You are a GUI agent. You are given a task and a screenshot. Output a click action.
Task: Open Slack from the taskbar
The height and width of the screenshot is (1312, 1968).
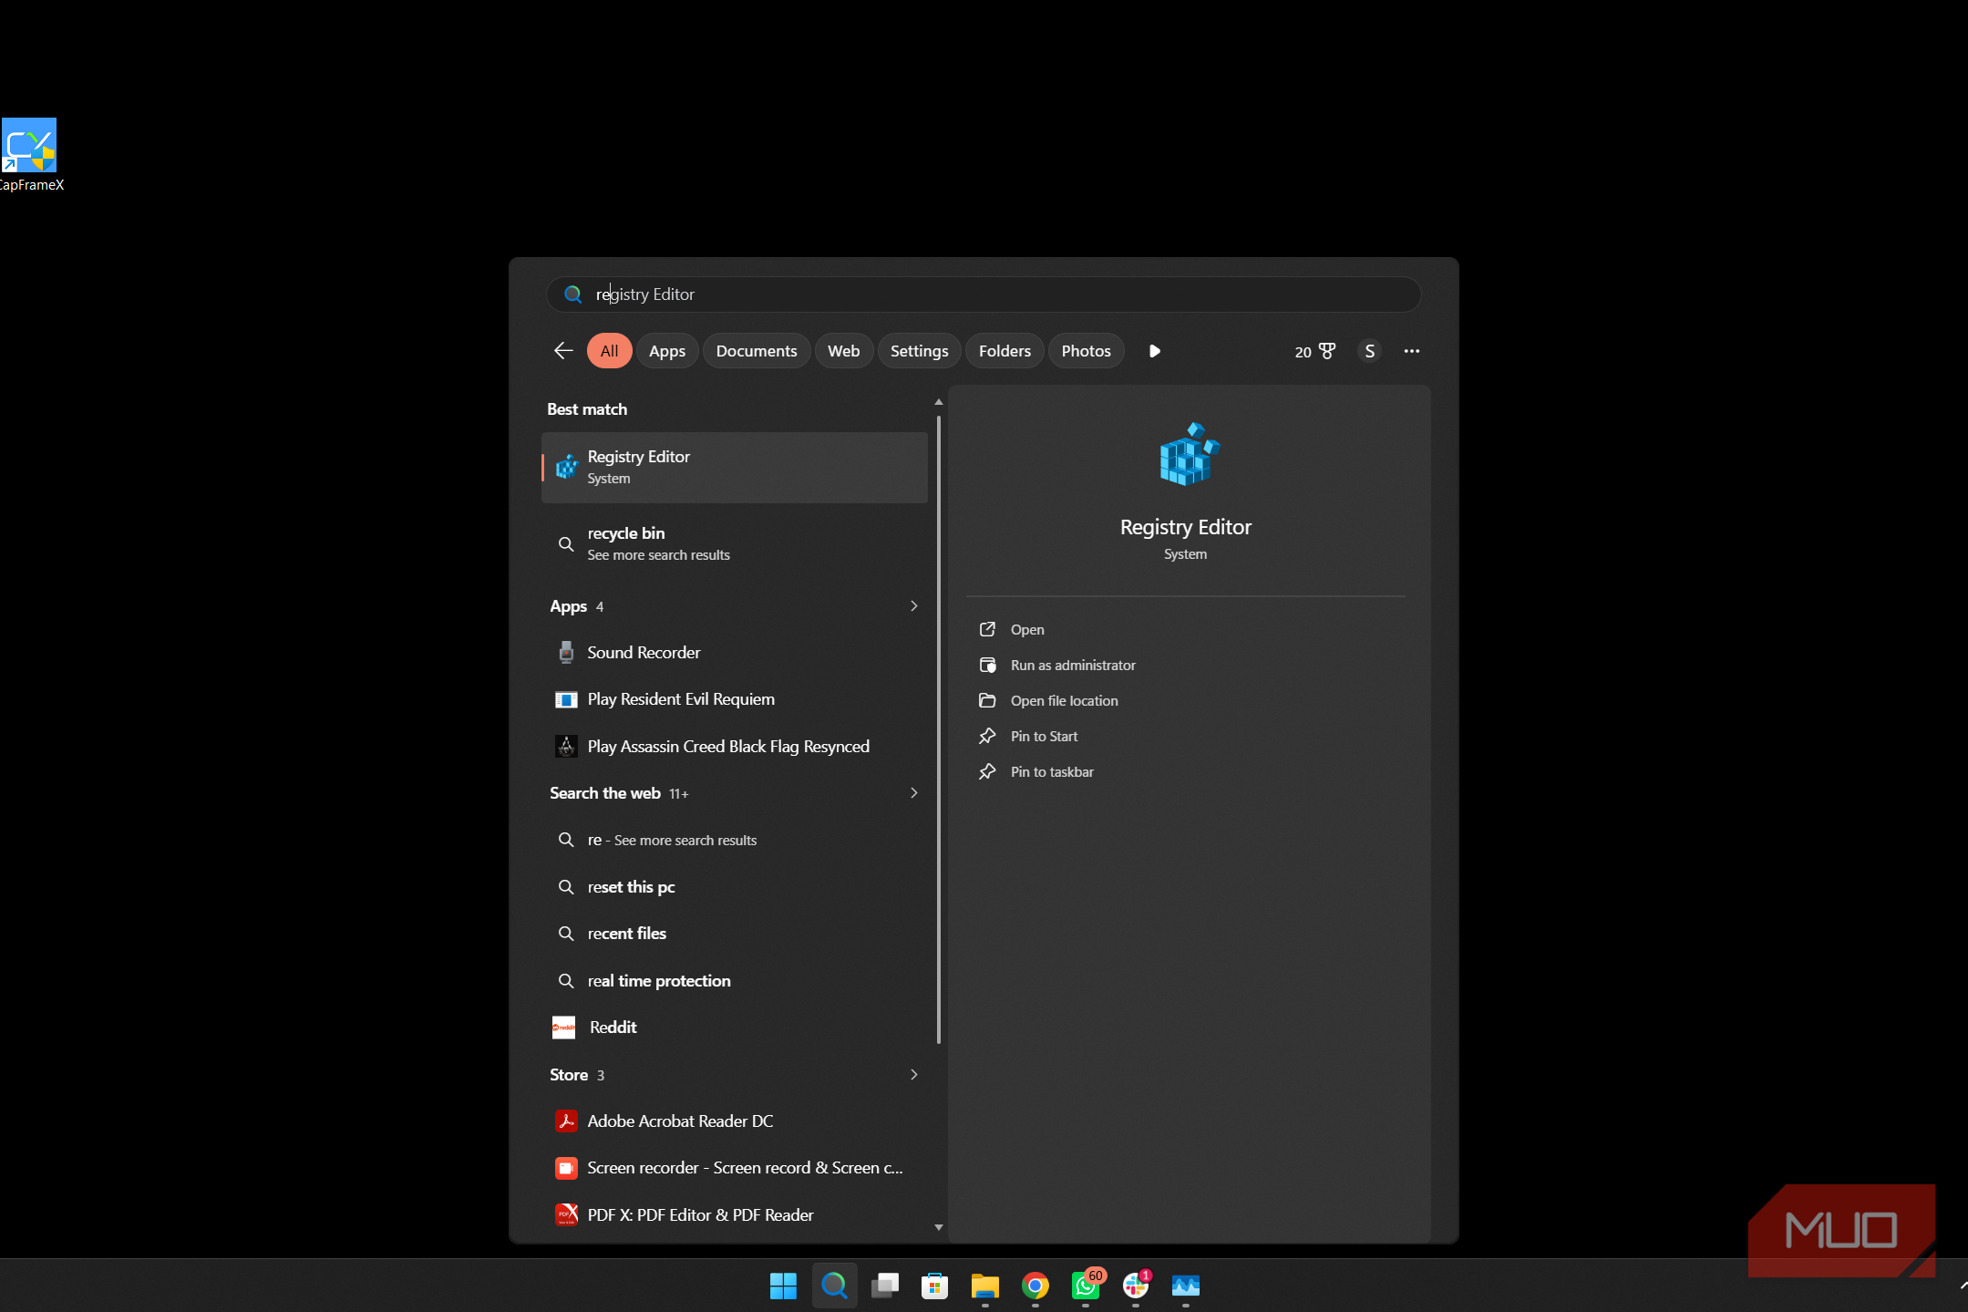tap(1137, 1284)
